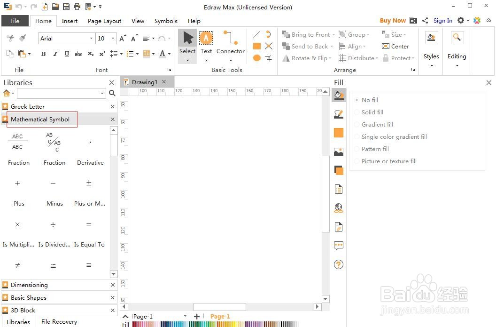Click the Buy Now link
The height and width of the screenshot is (327, 496).
[393, 21]
